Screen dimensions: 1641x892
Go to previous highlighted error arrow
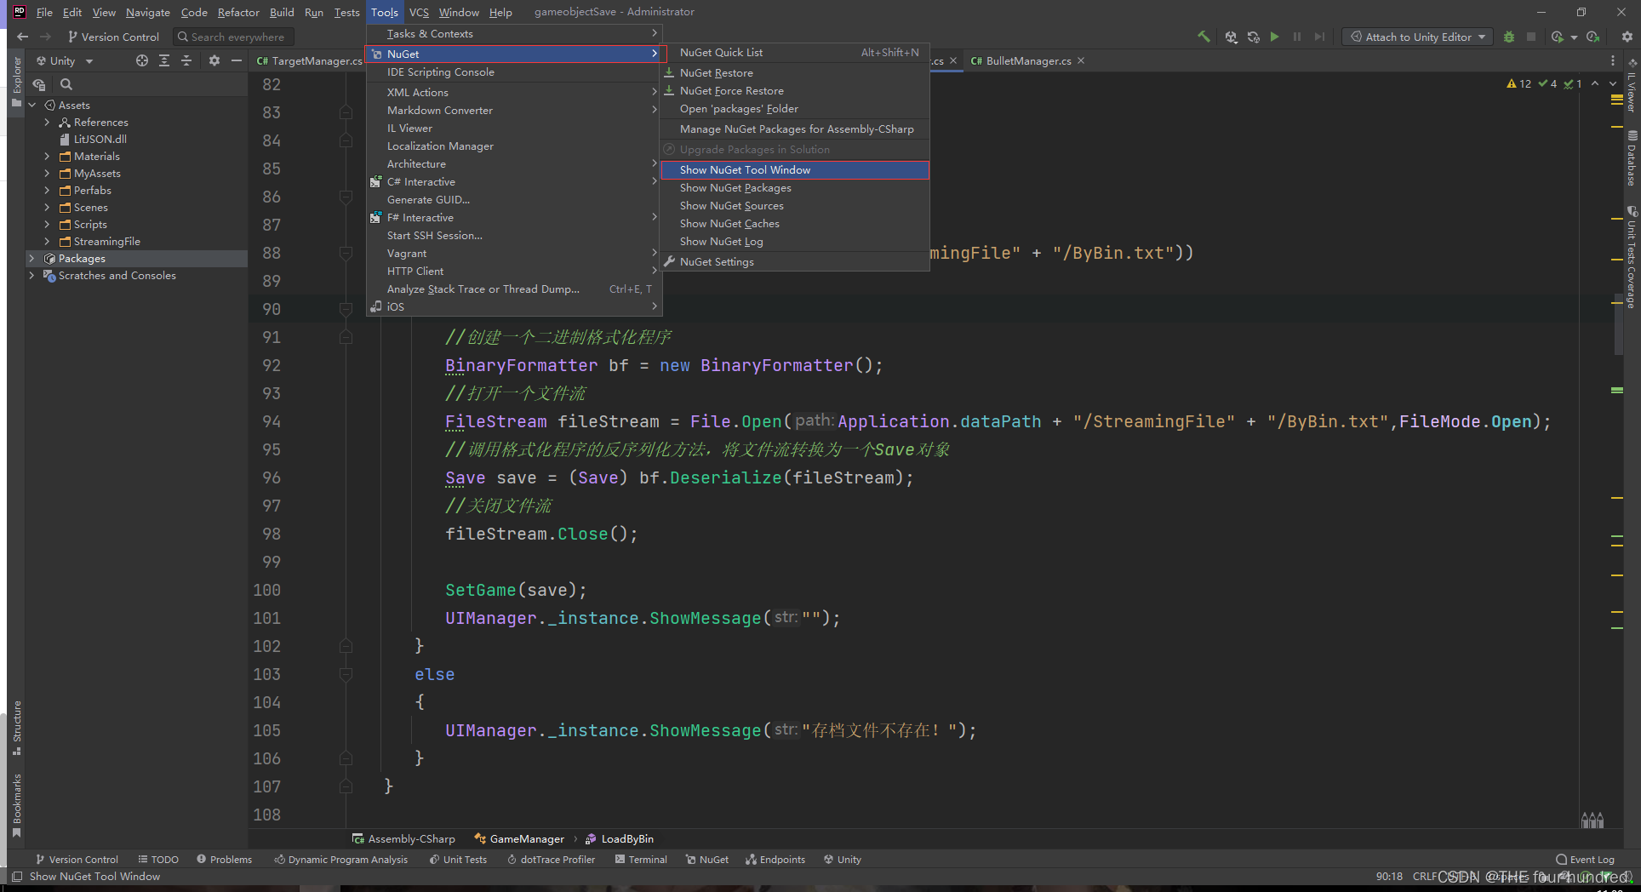pos(1595,83)
